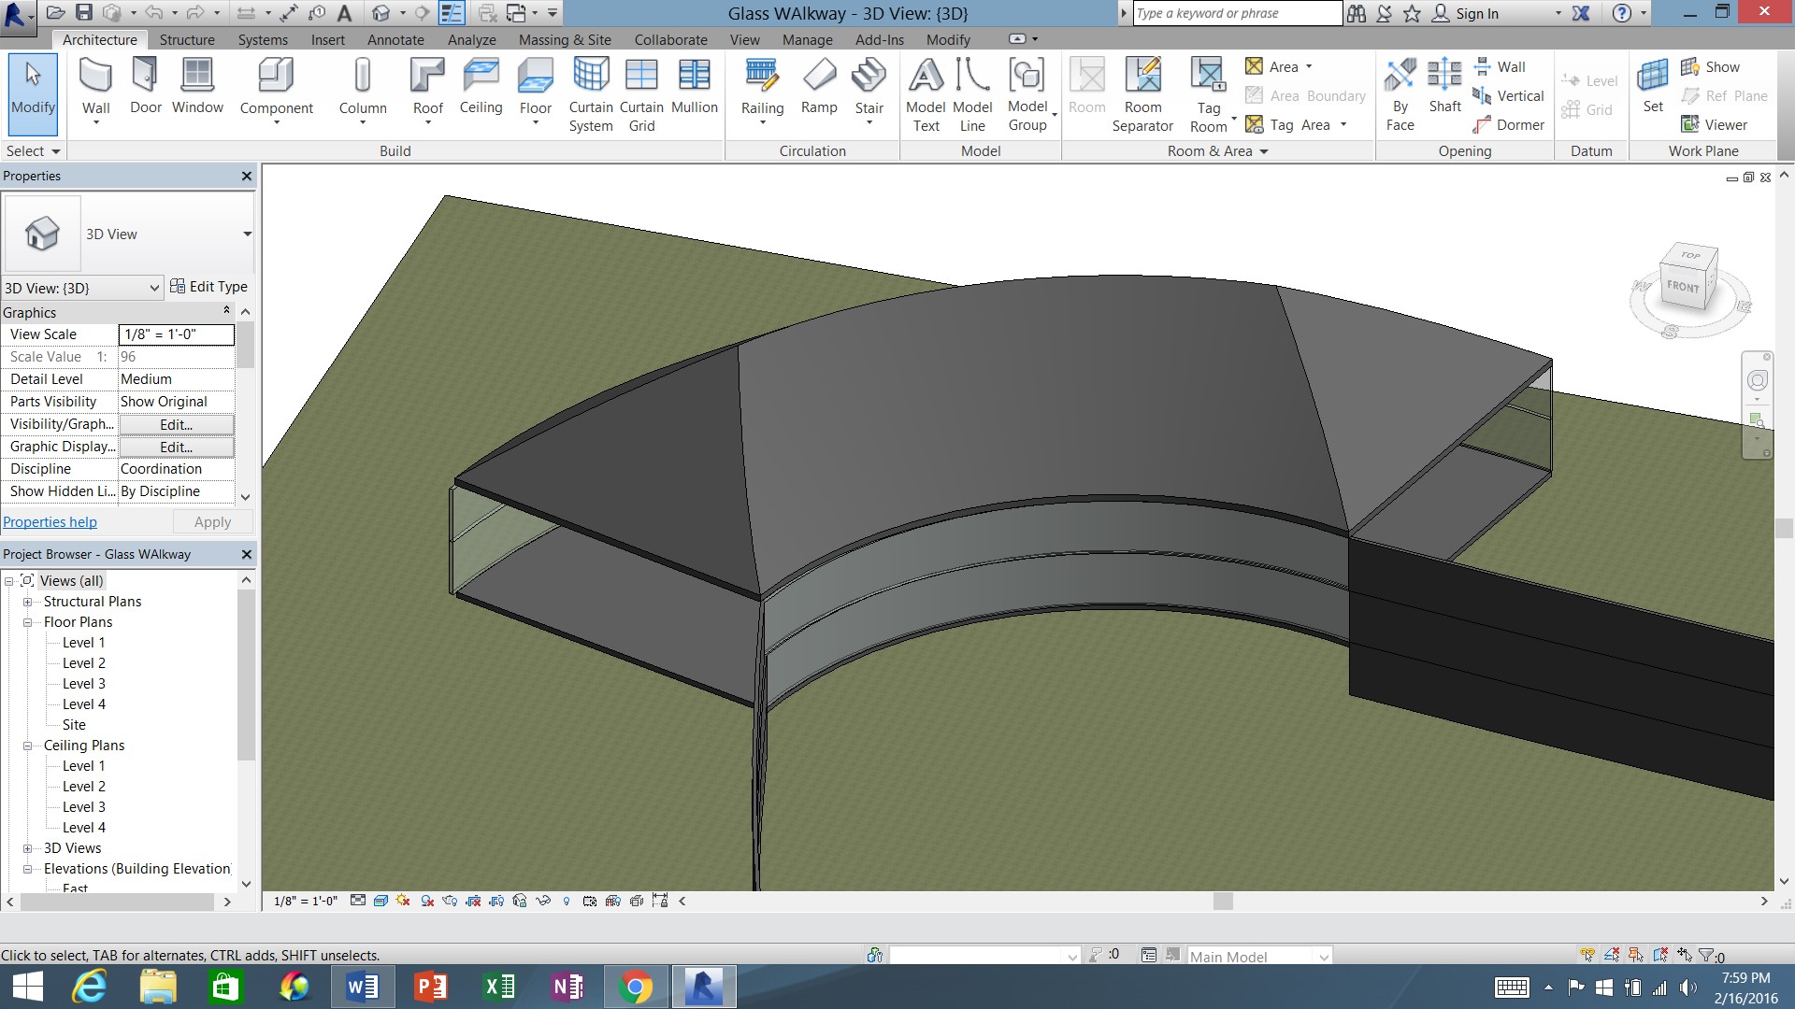Screen dimensions: 1795x1009
Task: Click the ViewCube FRONT face
Action: pos(1683,287)
